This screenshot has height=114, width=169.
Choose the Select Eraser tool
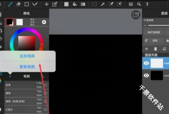coord(119,4)
